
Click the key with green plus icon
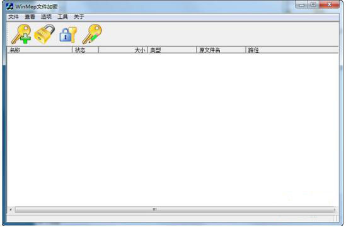21,34
